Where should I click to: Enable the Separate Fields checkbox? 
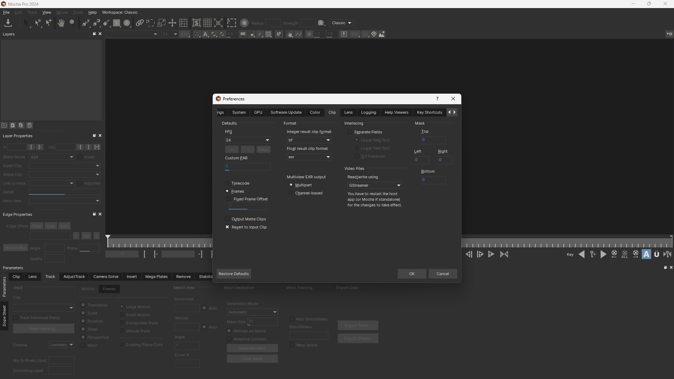(350, 132)
